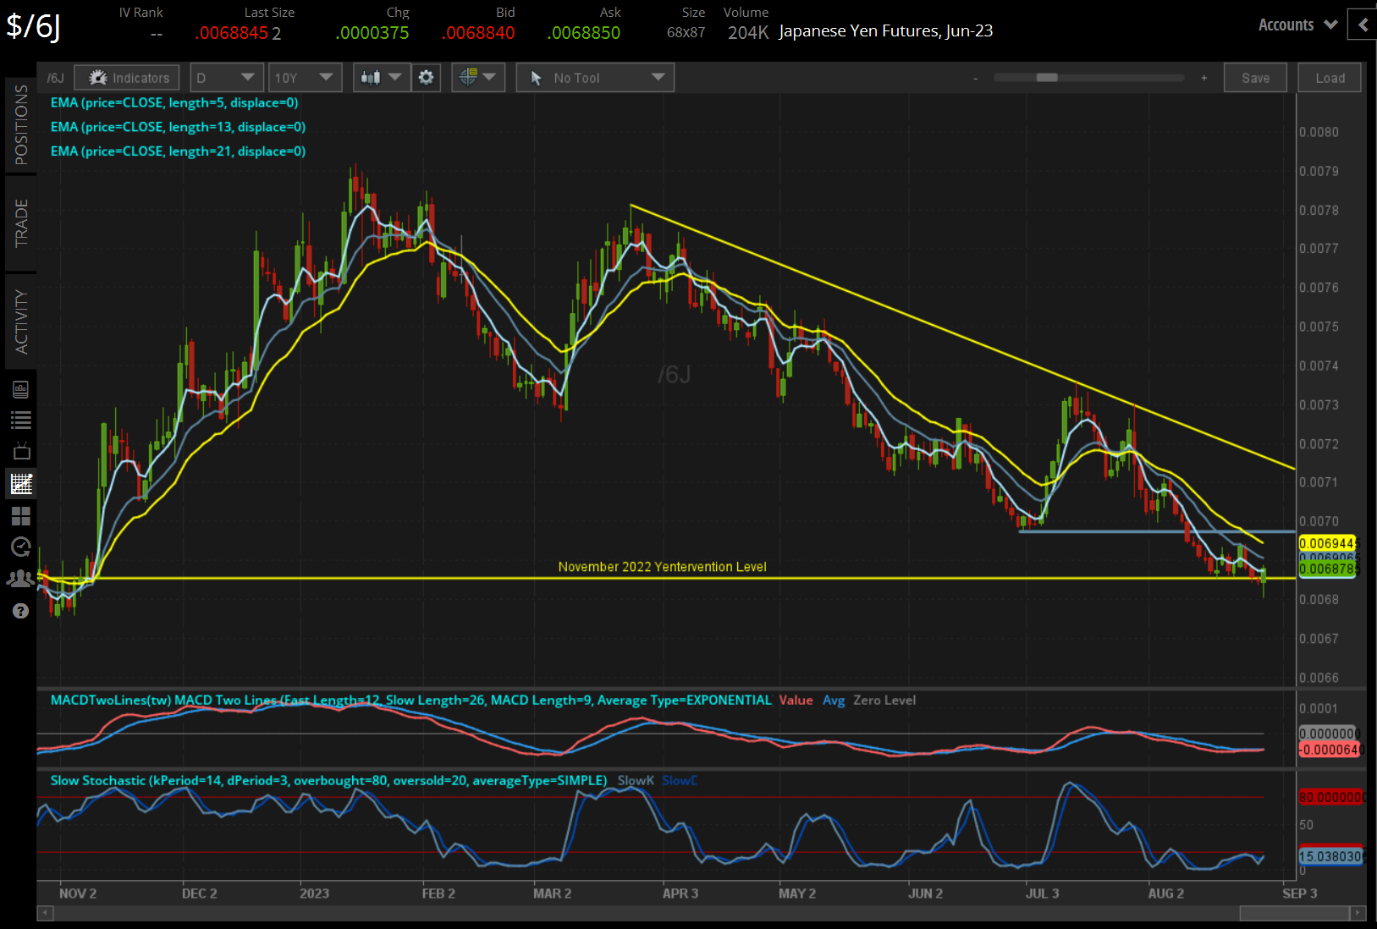The height and width of the screenshot is (929, 1377).
Task: Click the clock/history icon in sidebar
Action: tap(21, 547)
